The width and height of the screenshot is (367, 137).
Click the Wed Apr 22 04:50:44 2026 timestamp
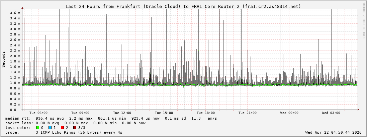[333, 132]
